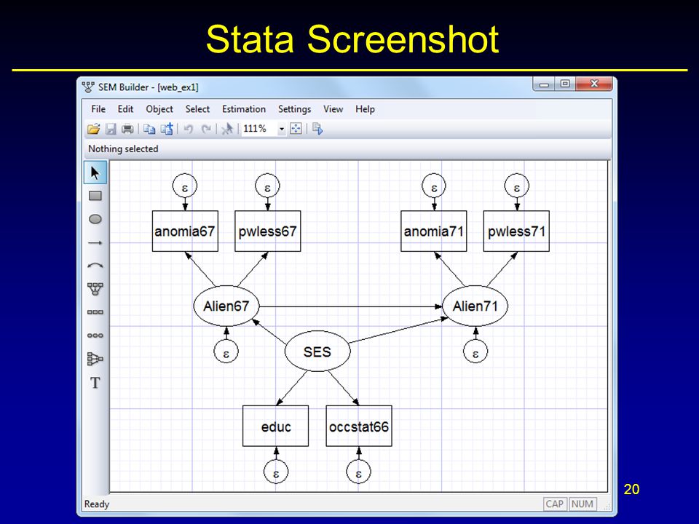699x524 pixels.
Task: Open the Help menu
Action: [x=365, y=109]
